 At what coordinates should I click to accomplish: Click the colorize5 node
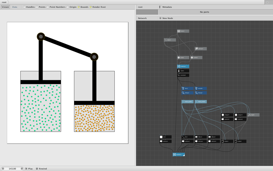pos(227,119)
